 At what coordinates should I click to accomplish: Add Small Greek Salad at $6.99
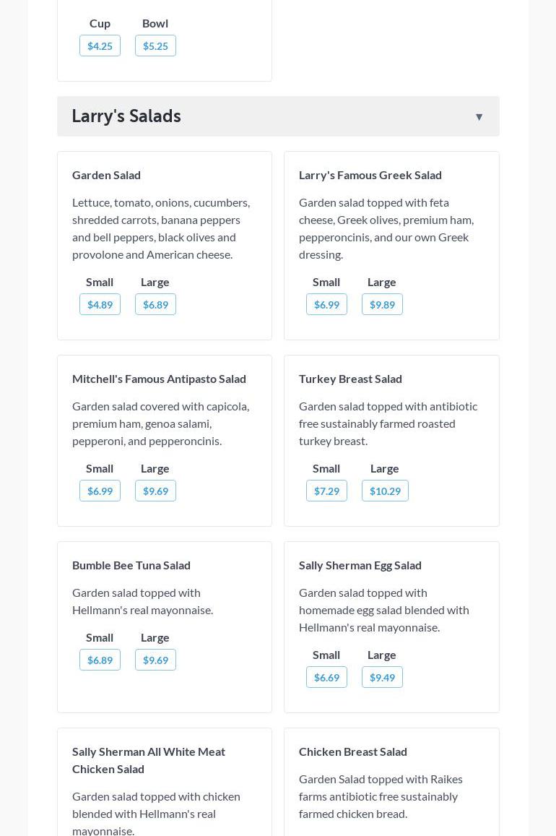click(x=326, y=305)
